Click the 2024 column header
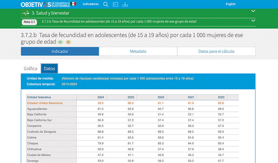Image resolution: width=278 pixels, height=163 pixels. pos(100,97)
